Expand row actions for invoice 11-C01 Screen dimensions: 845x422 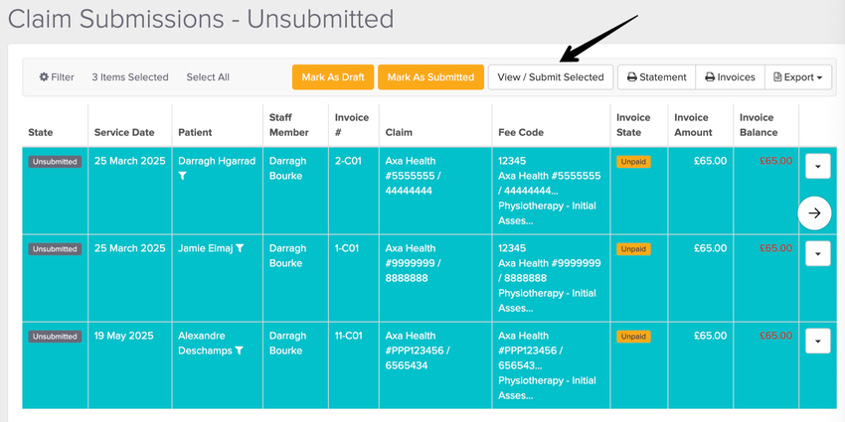point(817,343)
